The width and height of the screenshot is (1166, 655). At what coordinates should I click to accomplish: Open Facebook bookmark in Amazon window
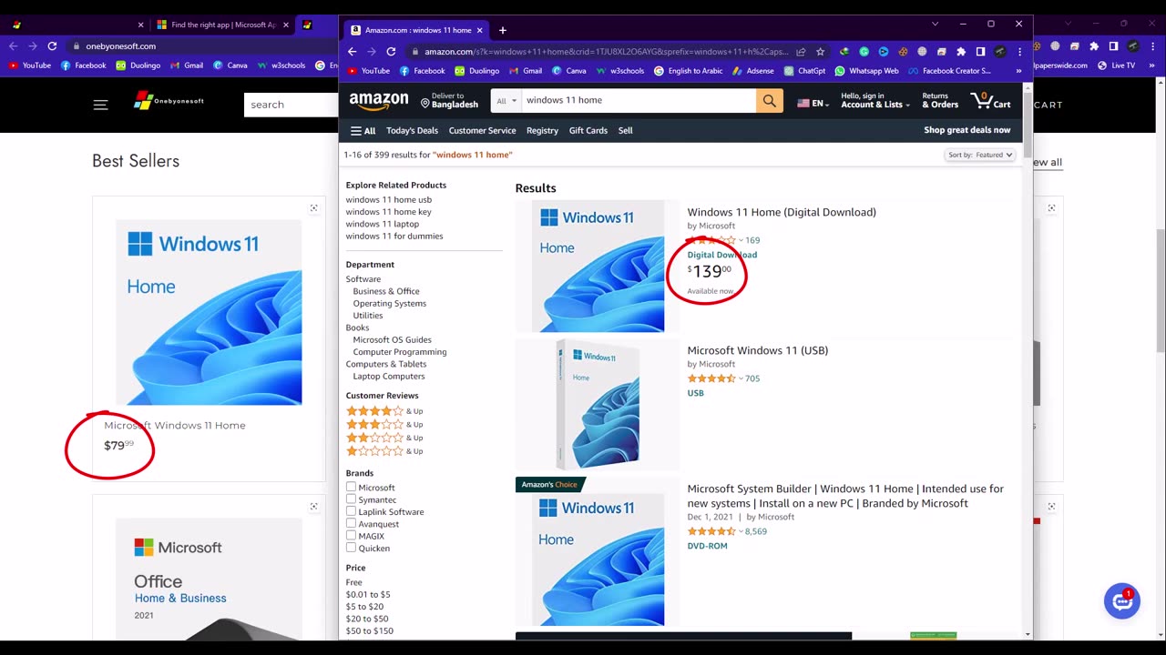coord(423,70)
